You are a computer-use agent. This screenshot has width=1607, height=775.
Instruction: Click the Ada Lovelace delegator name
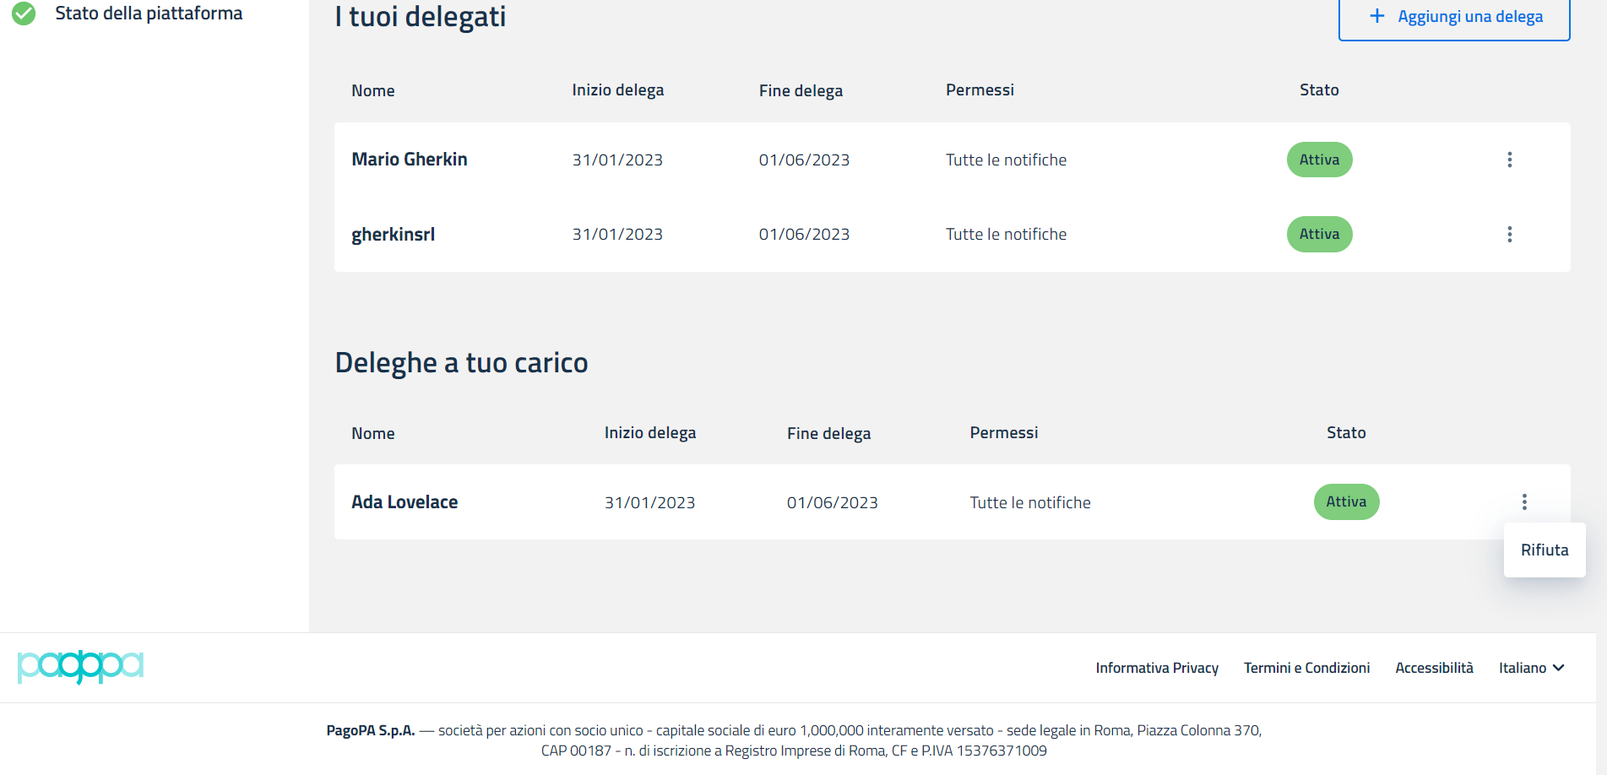(404, 502)
